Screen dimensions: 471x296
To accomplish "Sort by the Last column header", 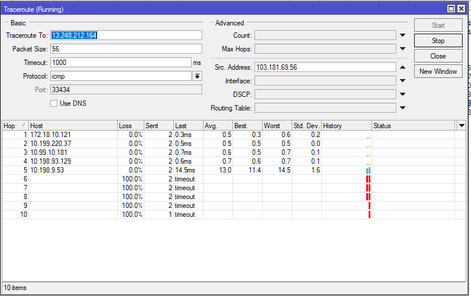I will pyautogui.click(x=188, y=126).
